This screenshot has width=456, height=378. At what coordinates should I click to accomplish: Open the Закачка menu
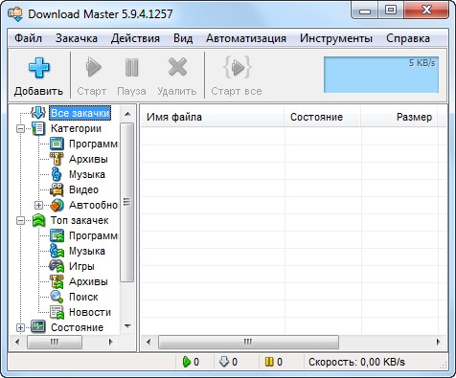[77, 38]
